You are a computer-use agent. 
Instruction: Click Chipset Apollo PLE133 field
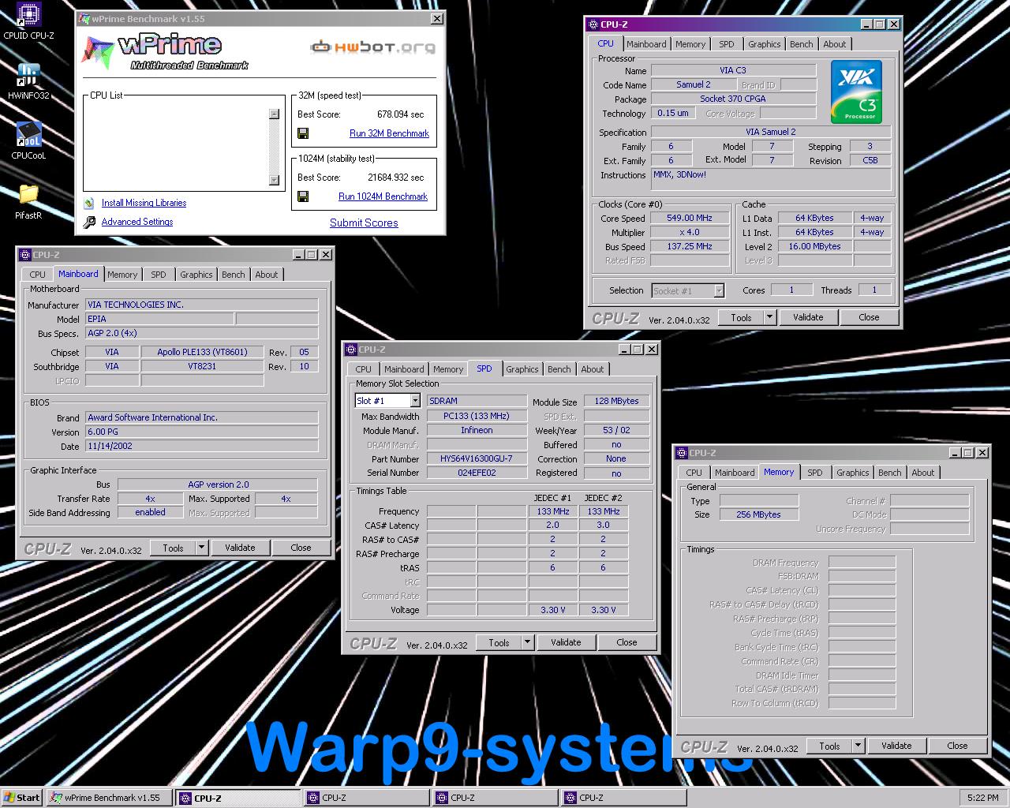coord(202,352)
